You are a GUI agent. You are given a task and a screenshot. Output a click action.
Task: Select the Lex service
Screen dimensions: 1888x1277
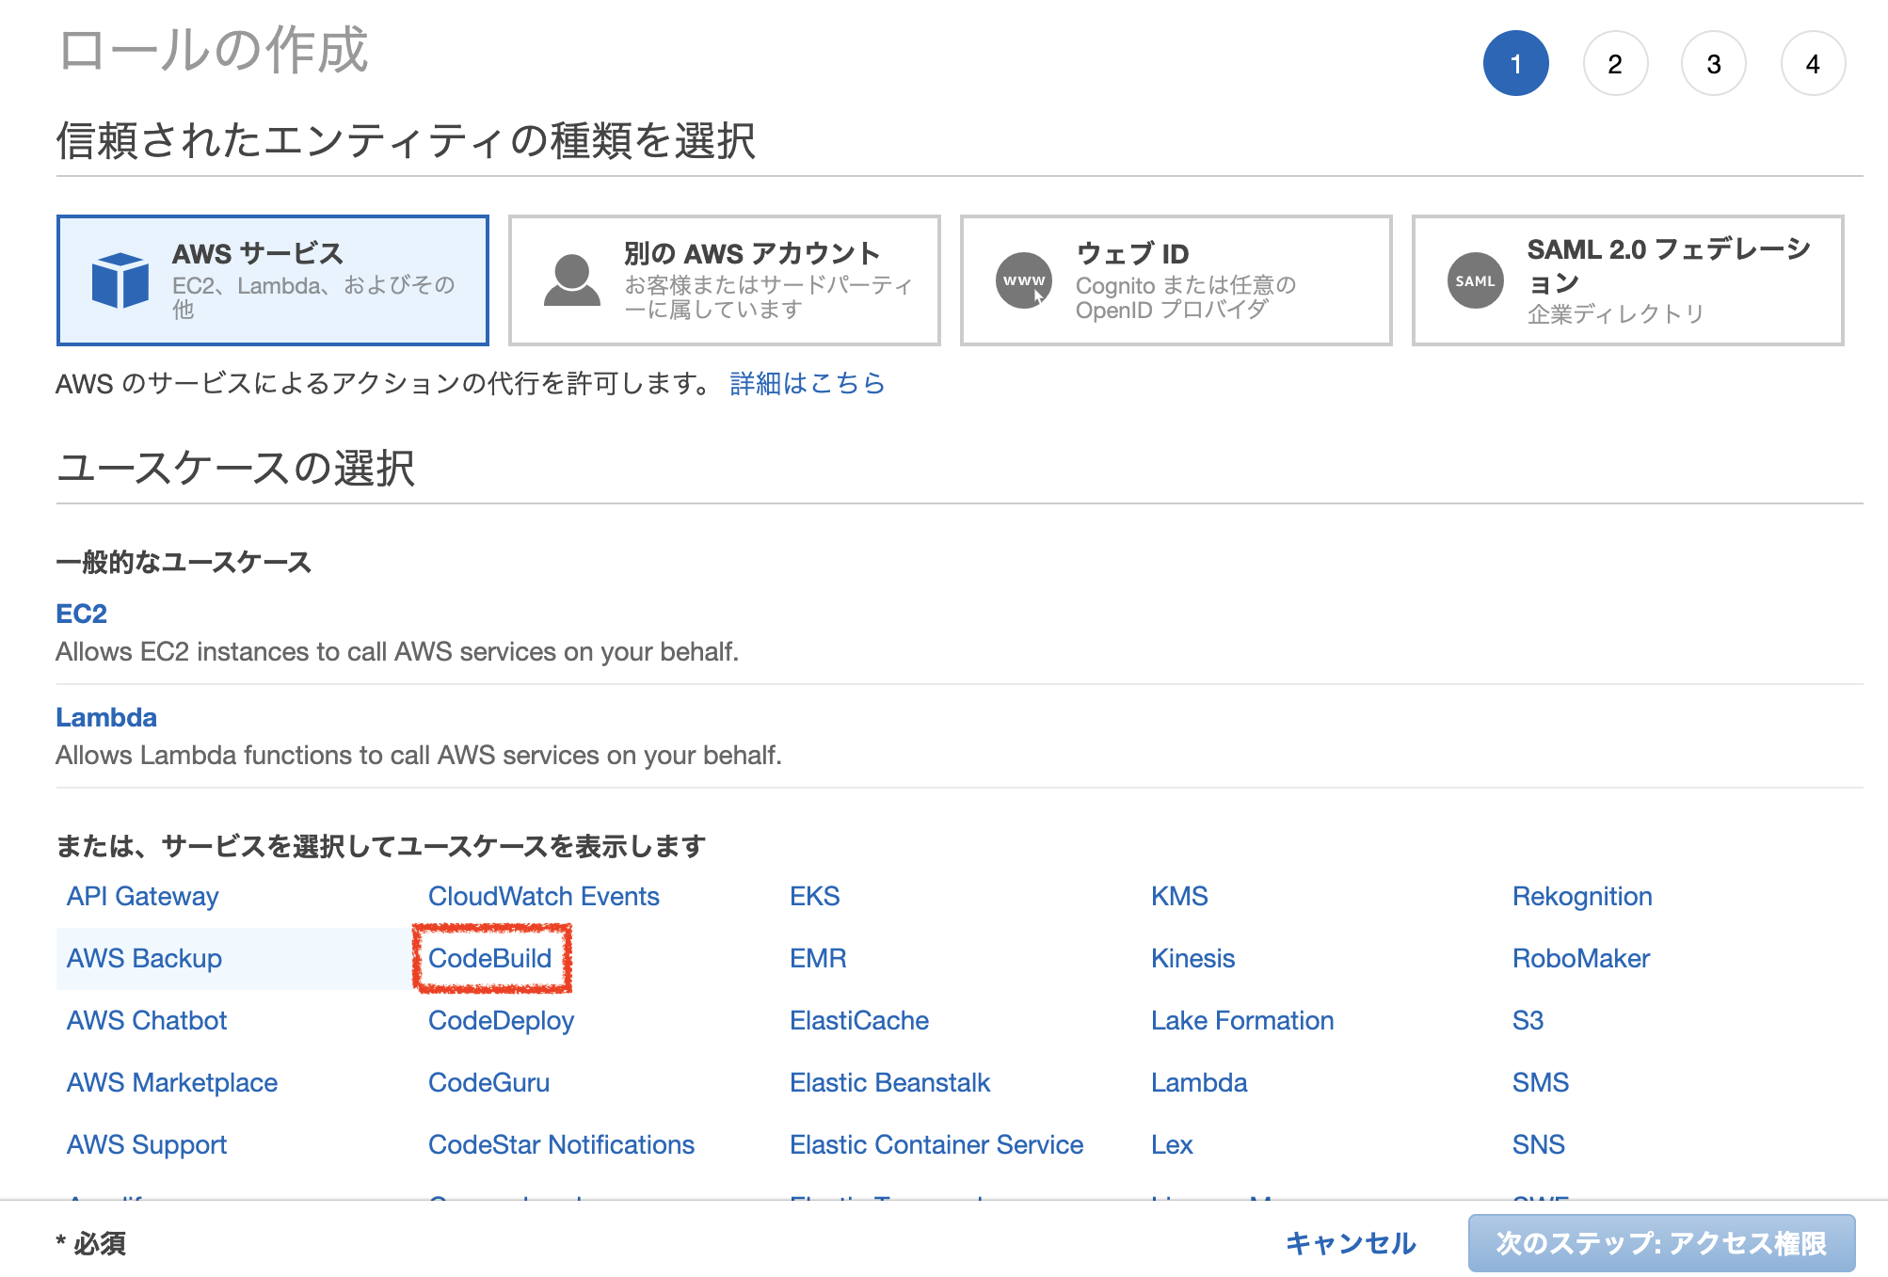(x=1173, y=1144)
